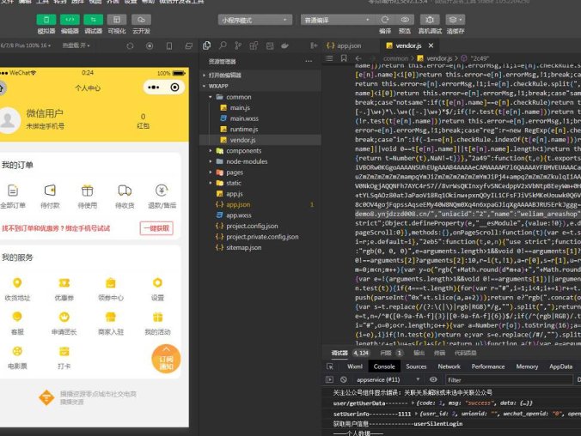This screenshot has height=436, width=581.
Task: Click the clear console icon
Action: point(344,379)
